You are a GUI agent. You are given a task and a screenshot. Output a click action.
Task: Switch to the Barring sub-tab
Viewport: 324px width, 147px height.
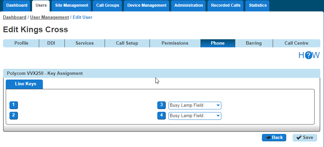254,43
